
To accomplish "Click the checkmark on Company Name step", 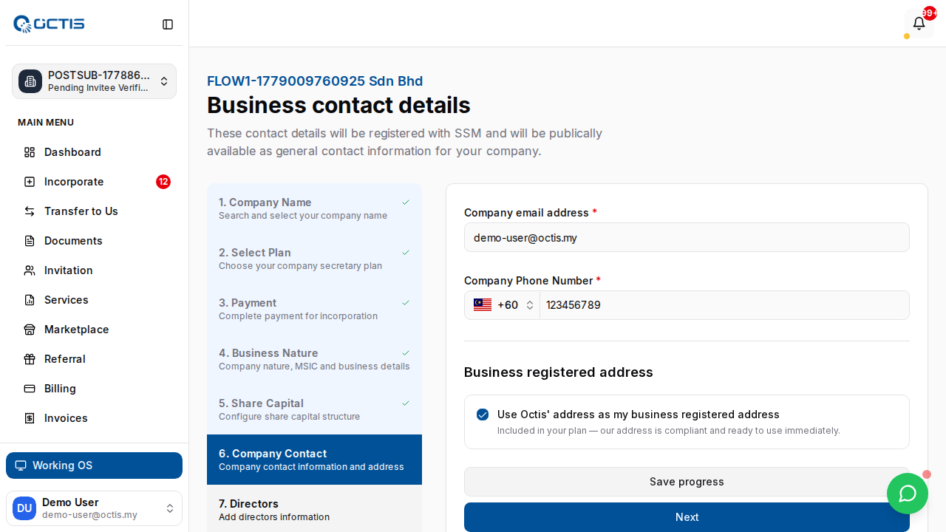I will click(x=406, y=202).
